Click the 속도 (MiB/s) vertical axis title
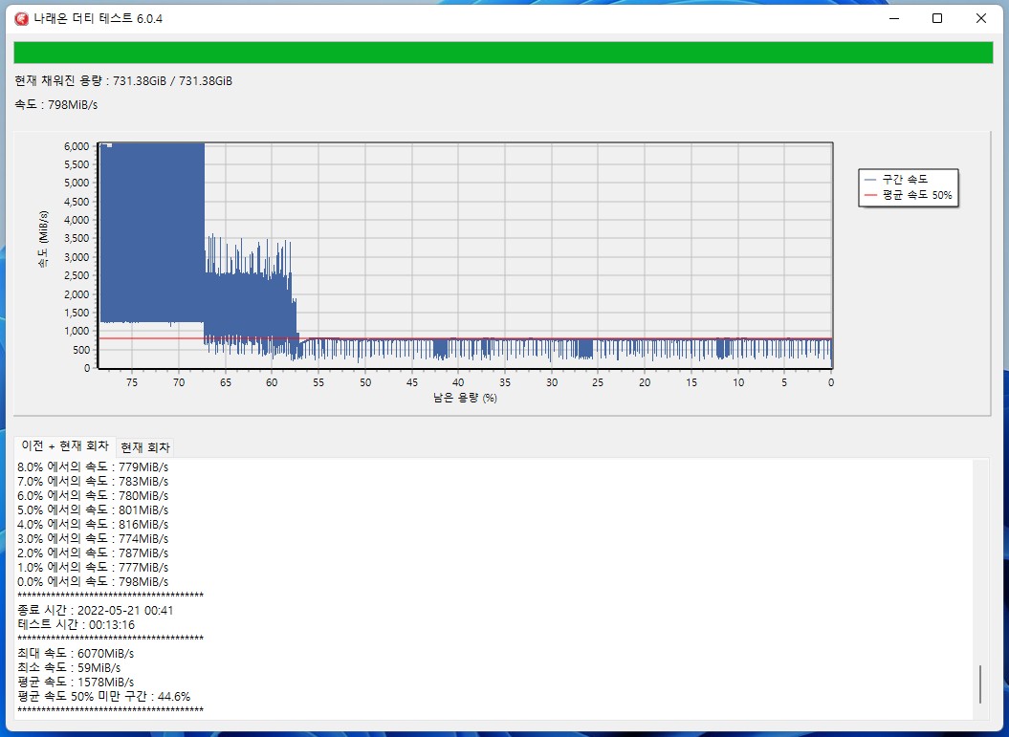Image resolution: width=1009 pixels, height=737 pixels. (43, 239)
